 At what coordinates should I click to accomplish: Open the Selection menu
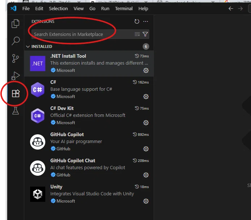(x=58, y=8)
